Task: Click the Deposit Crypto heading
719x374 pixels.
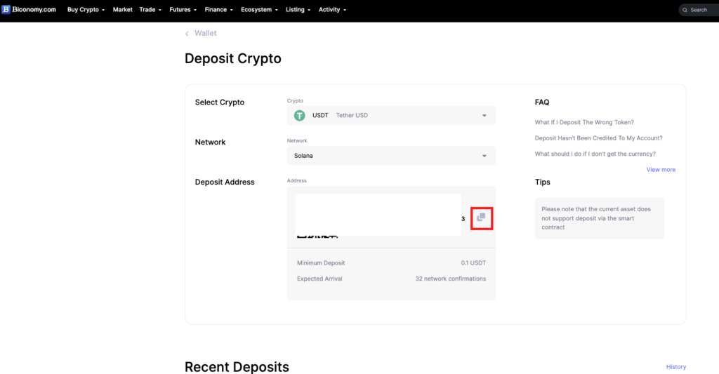Action: pyautogui.click(x=233, y=59)
